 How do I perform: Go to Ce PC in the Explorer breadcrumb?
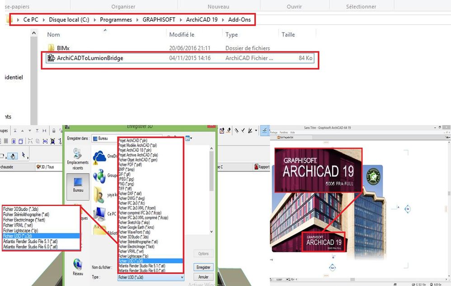pos(31,19)
